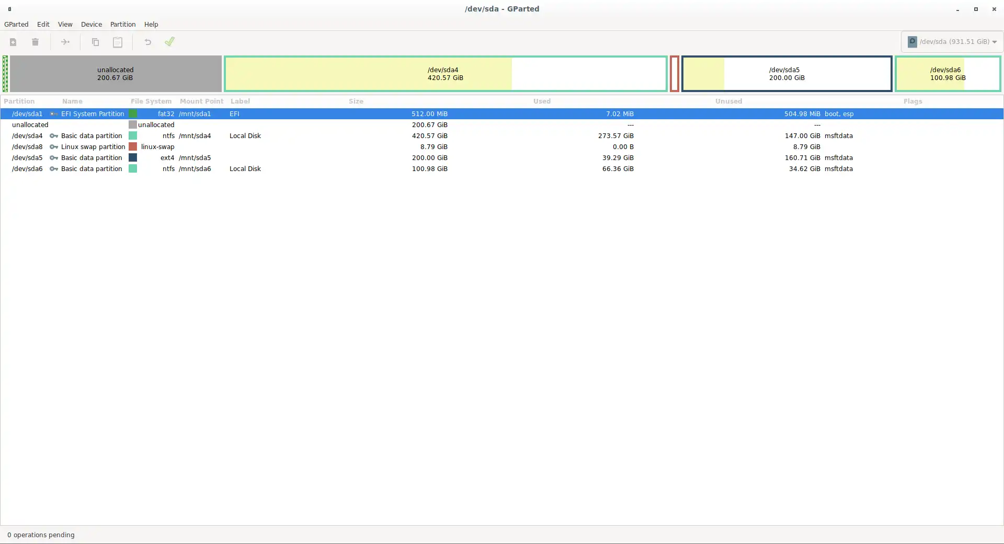Open the GParted menu
This screenshot has height=544, width=1004.
coord(16,25)
